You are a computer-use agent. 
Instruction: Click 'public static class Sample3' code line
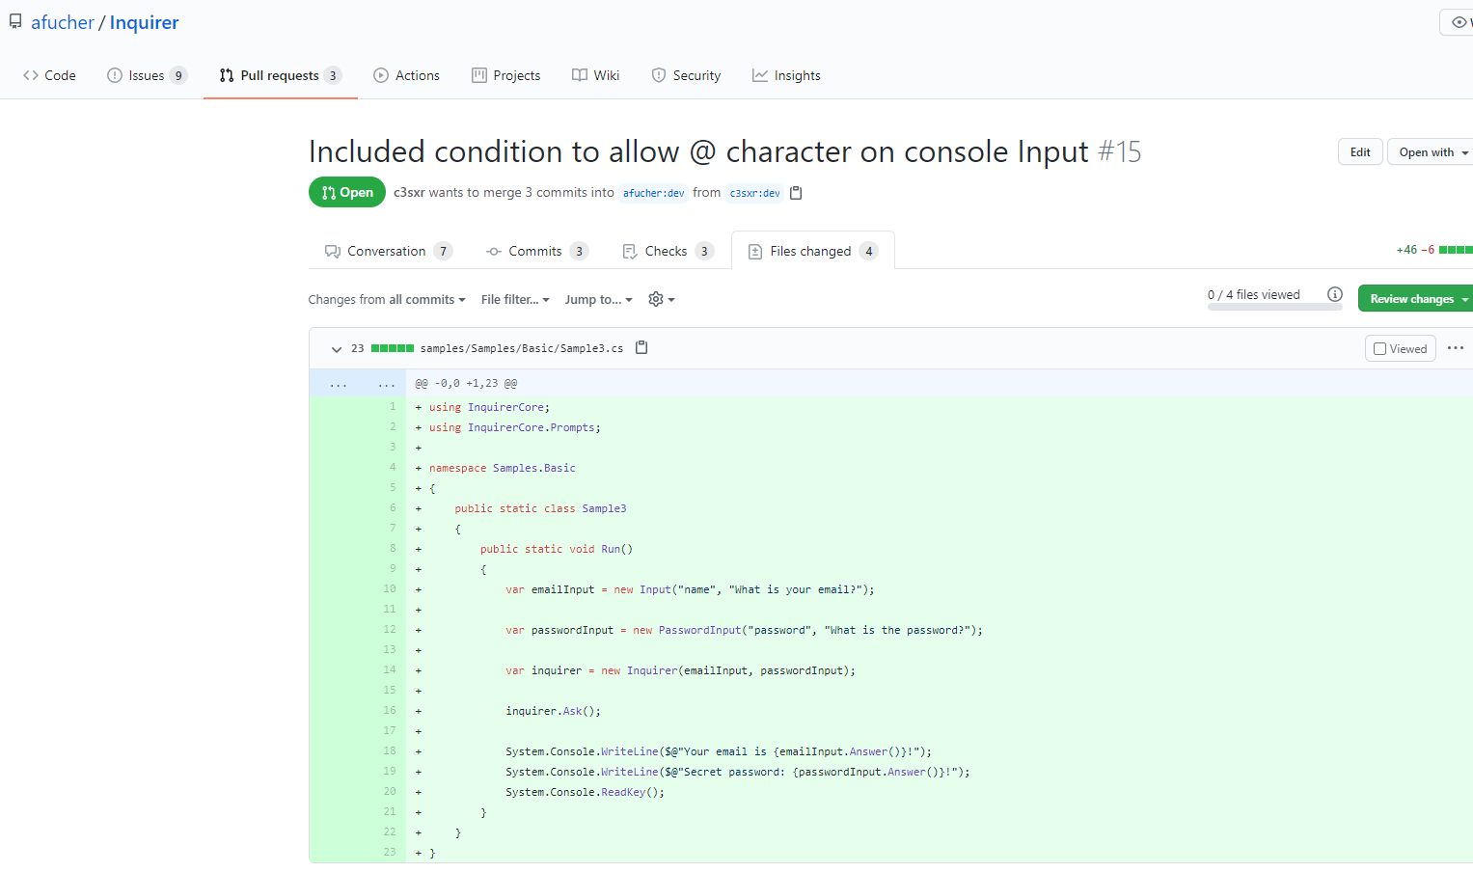(541, 508)
